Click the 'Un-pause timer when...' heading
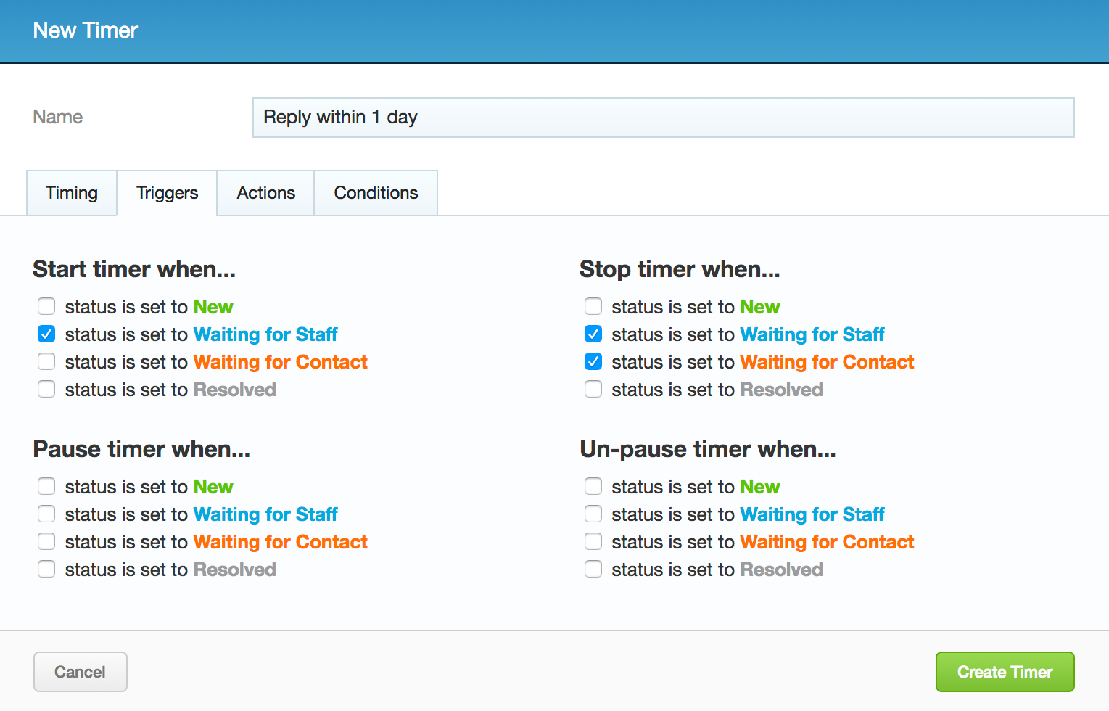1109x711 pixels. (708, 449)
